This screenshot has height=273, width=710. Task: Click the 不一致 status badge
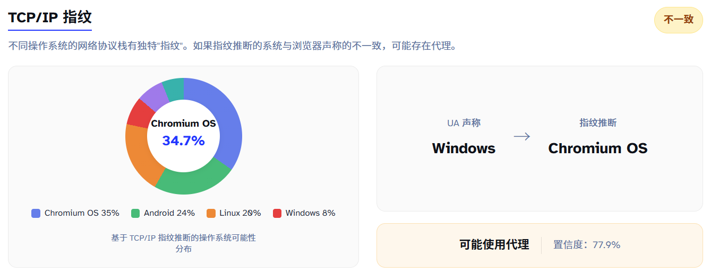[x=678, y=20]
